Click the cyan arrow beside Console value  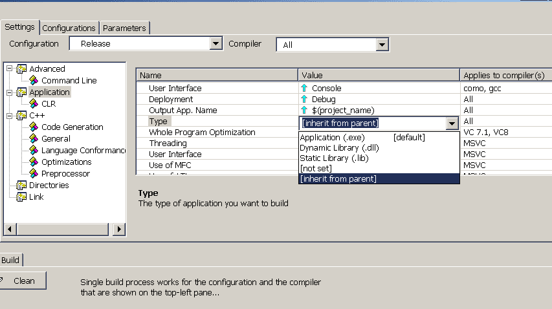(304, 89)
